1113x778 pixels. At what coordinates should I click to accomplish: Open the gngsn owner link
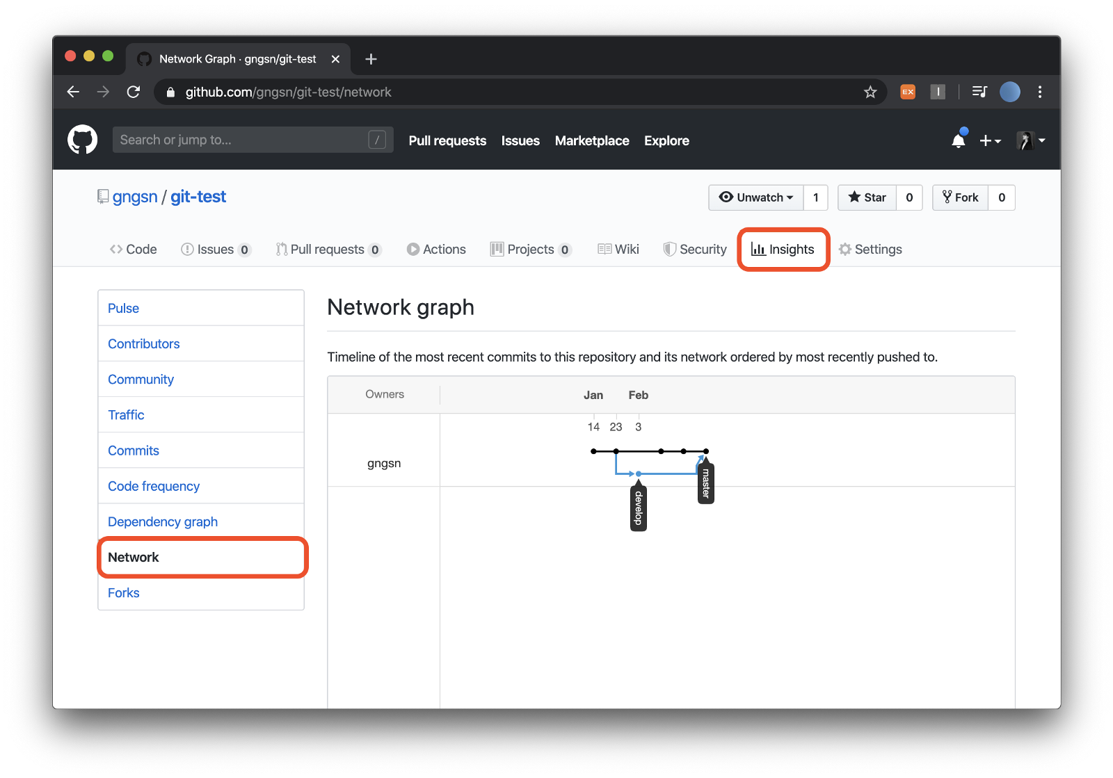click(x=135, y=197)
